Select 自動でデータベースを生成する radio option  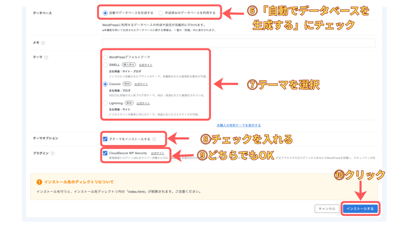[105, 13]
